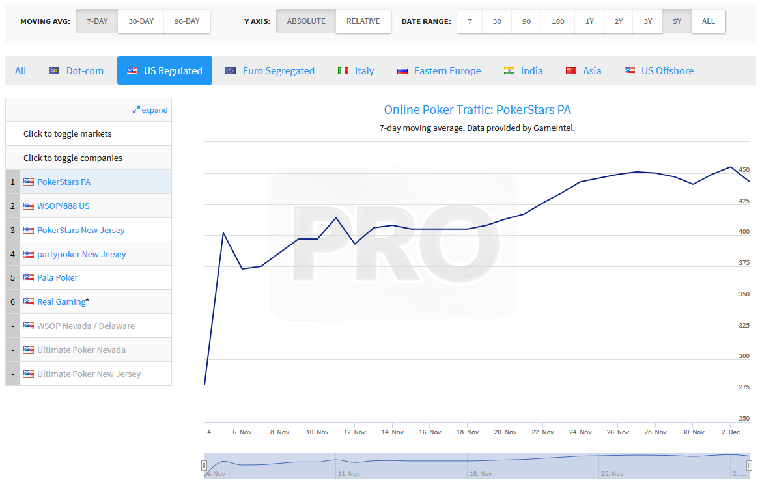Open the Pala Poker link
Screen dimensions: 760x489
click(x=58, y=277)
